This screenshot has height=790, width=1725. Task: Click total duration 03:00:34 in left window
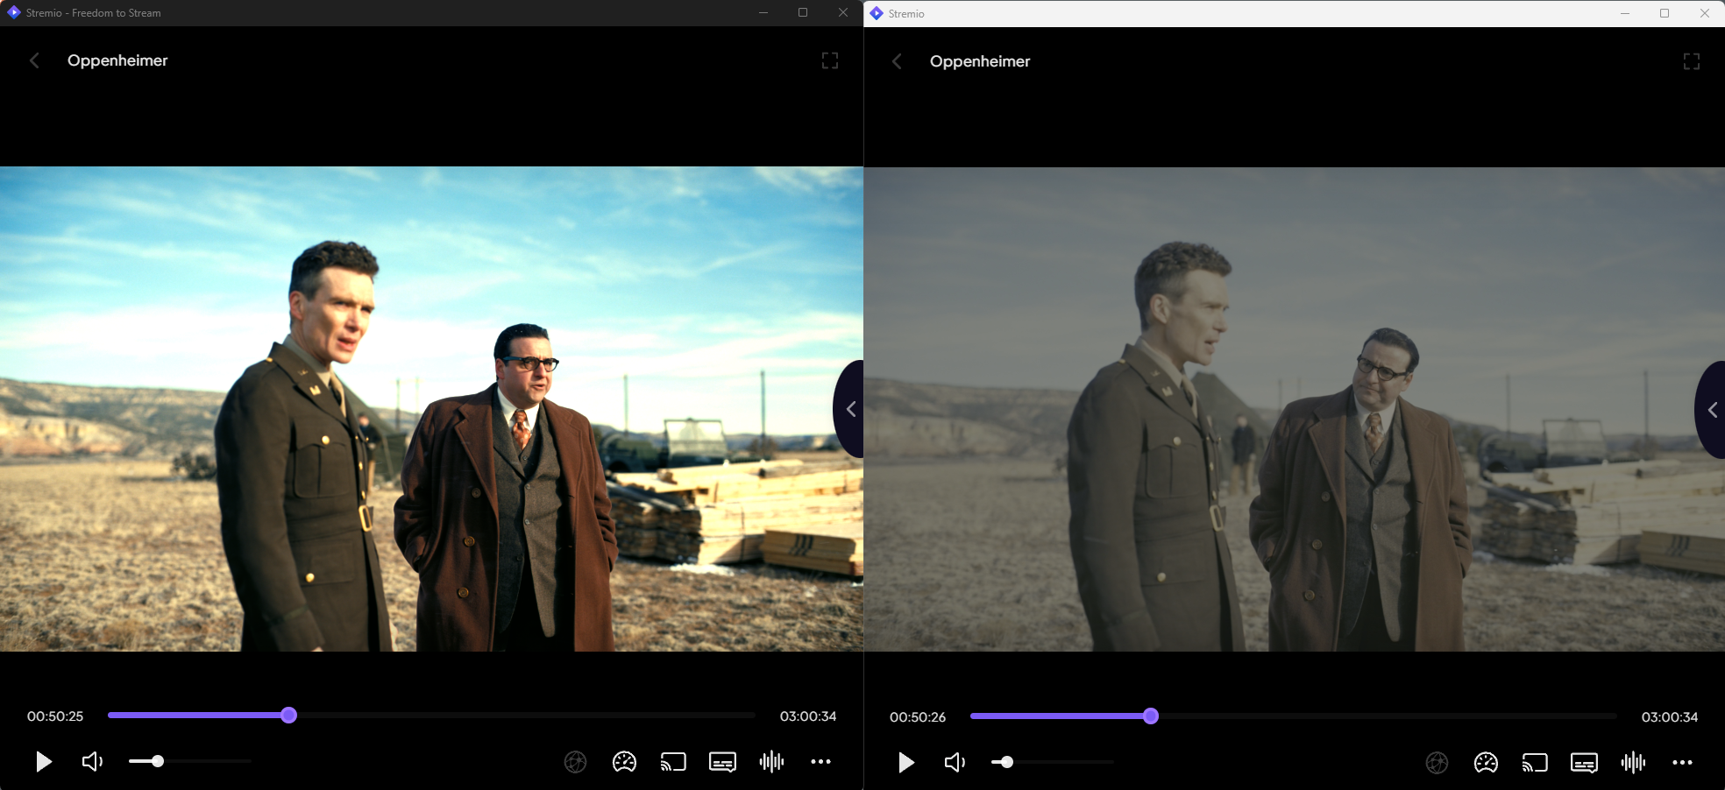(808, 716)
